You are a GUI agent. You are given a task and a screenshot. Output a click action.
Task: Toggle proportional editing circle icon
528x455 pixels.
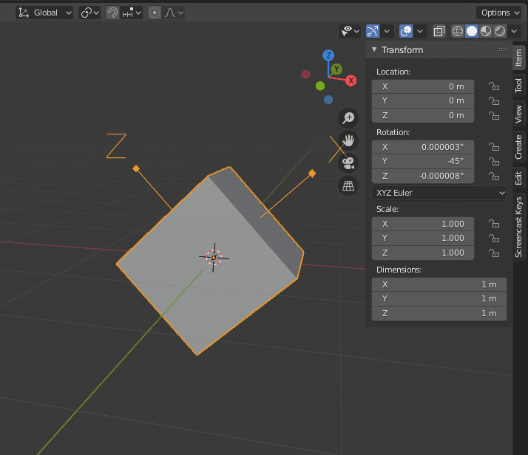coord(155,13)
